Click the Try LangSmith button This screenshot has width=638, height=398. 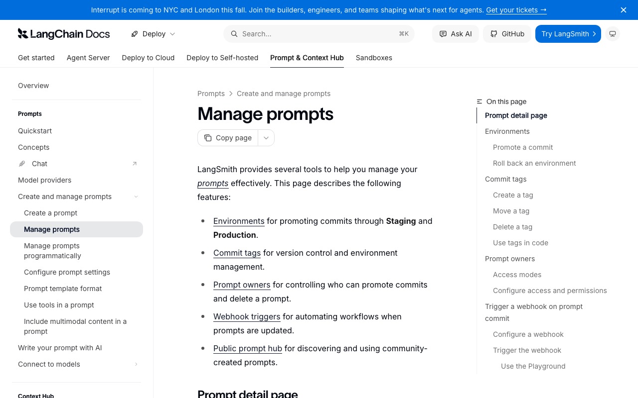(568, 34)
